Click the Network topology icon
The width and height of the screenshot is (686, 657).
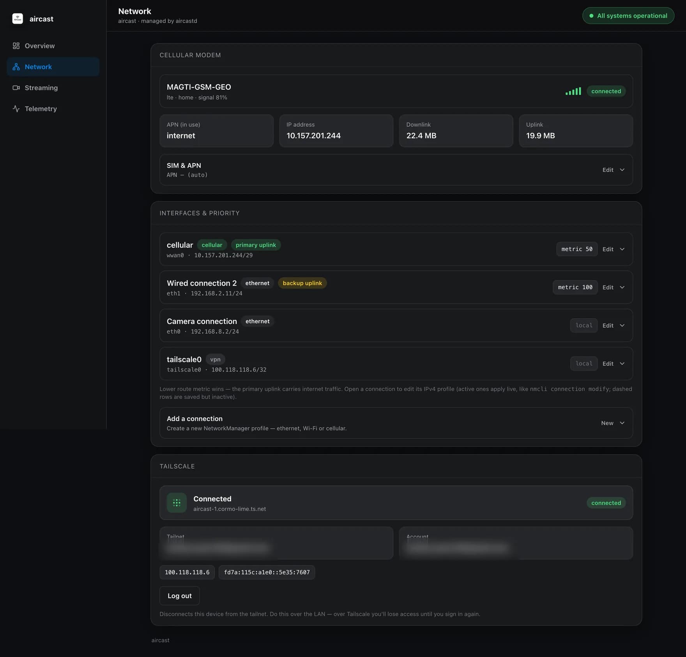(16, 67)
